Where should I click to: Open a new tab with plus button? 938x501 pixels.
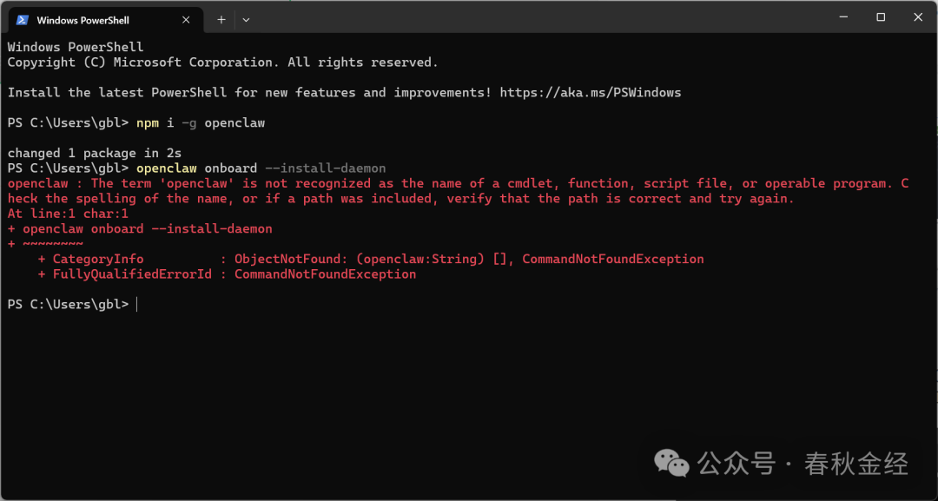(x=221, y=19)
